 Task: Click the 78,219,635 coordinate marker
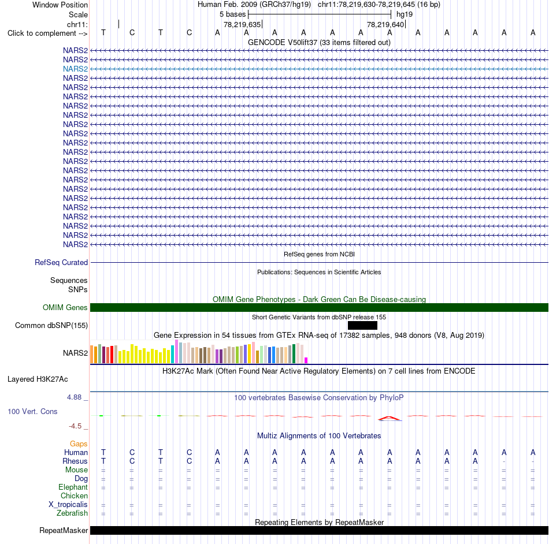coord(242,24)
